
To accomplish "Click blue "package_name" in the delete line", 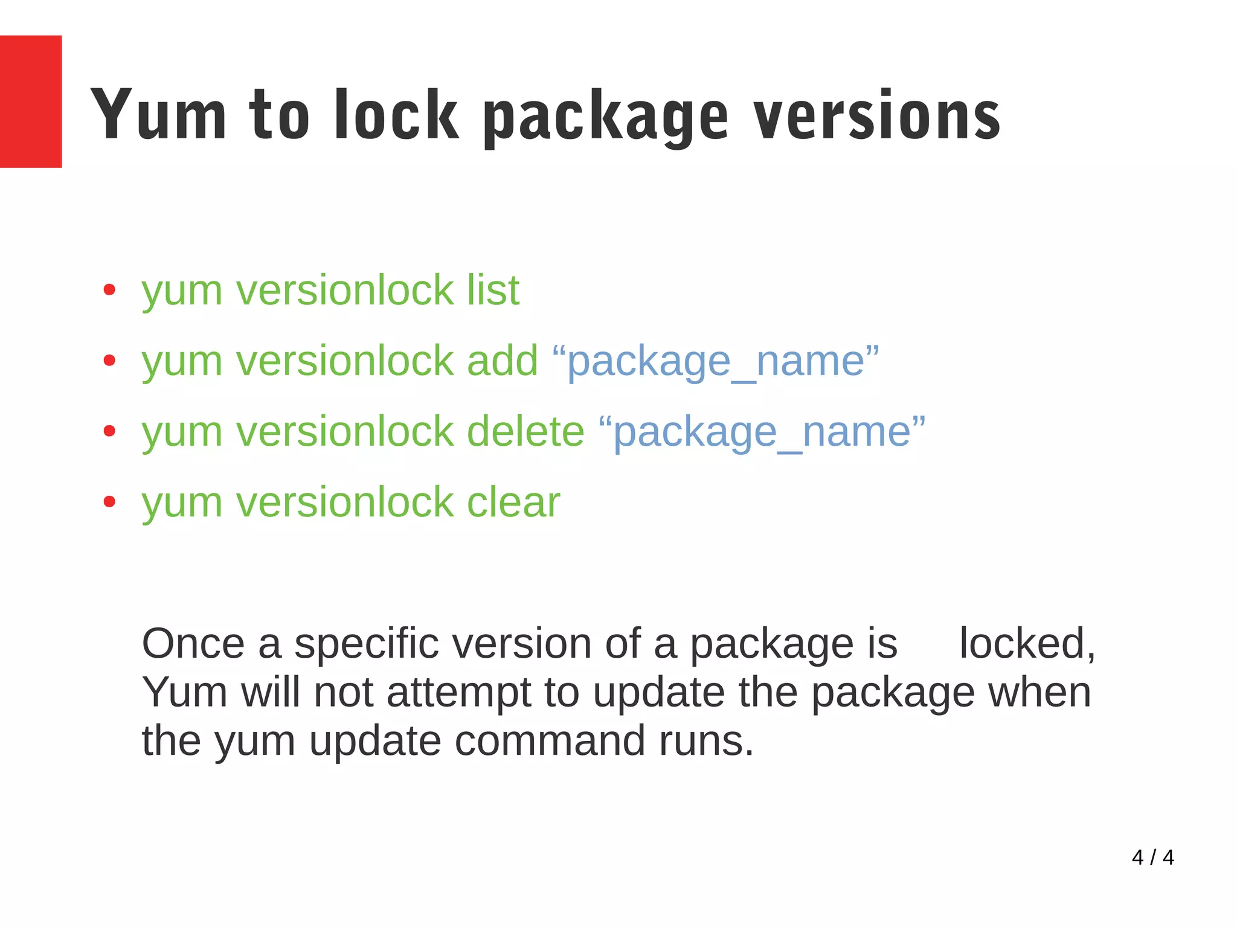I will point(762,433).
